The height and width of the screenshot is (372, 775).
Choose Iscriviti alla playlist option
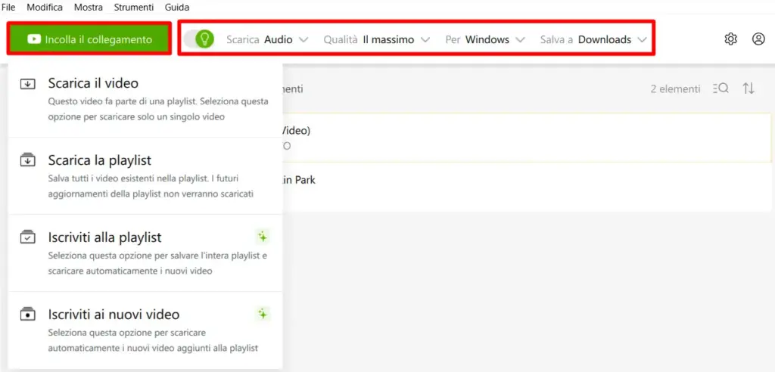[x=146, y=253]
